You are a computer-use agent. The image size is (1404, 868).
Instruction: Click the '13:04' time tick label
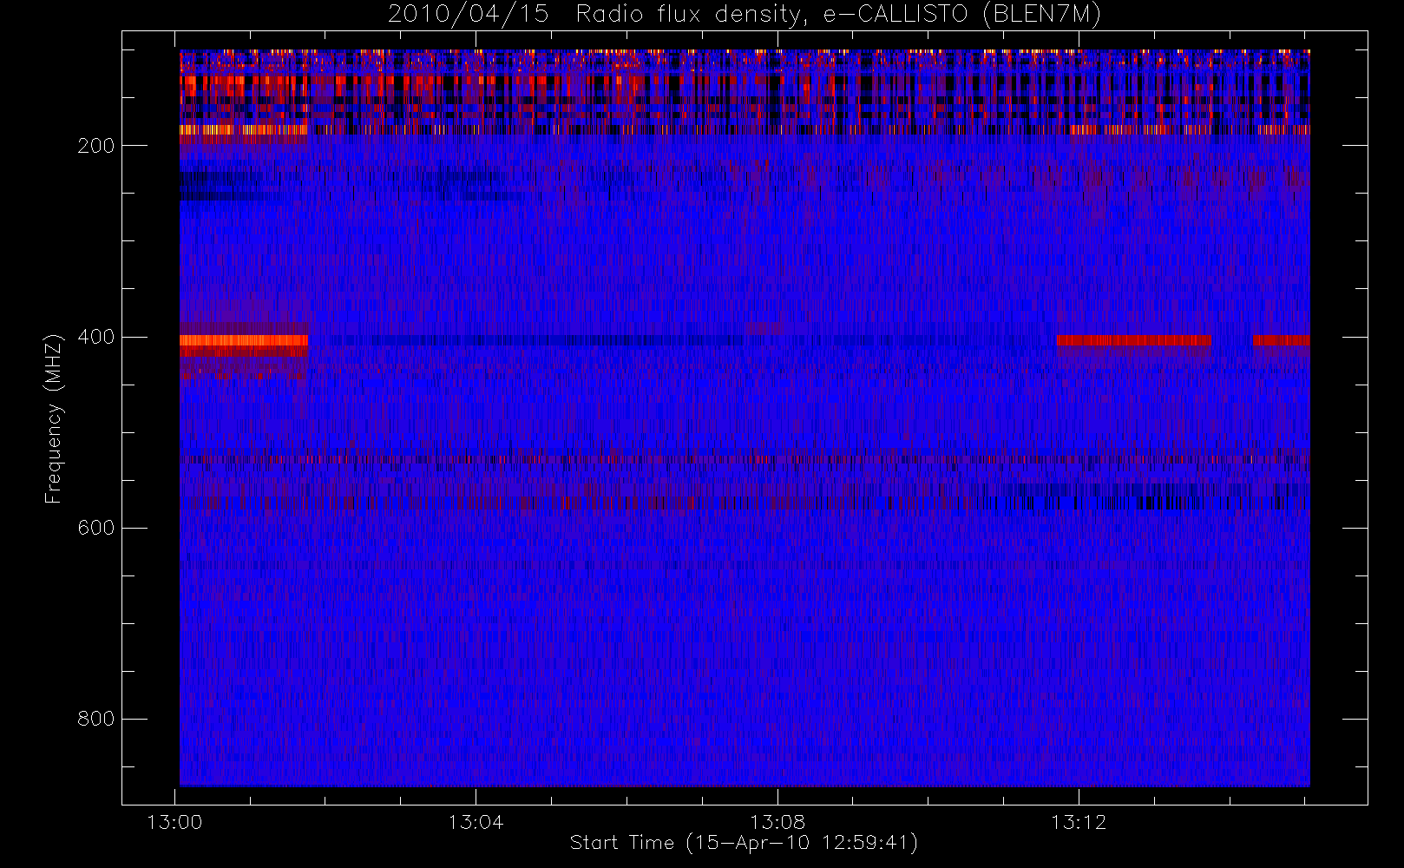(476, 822)
